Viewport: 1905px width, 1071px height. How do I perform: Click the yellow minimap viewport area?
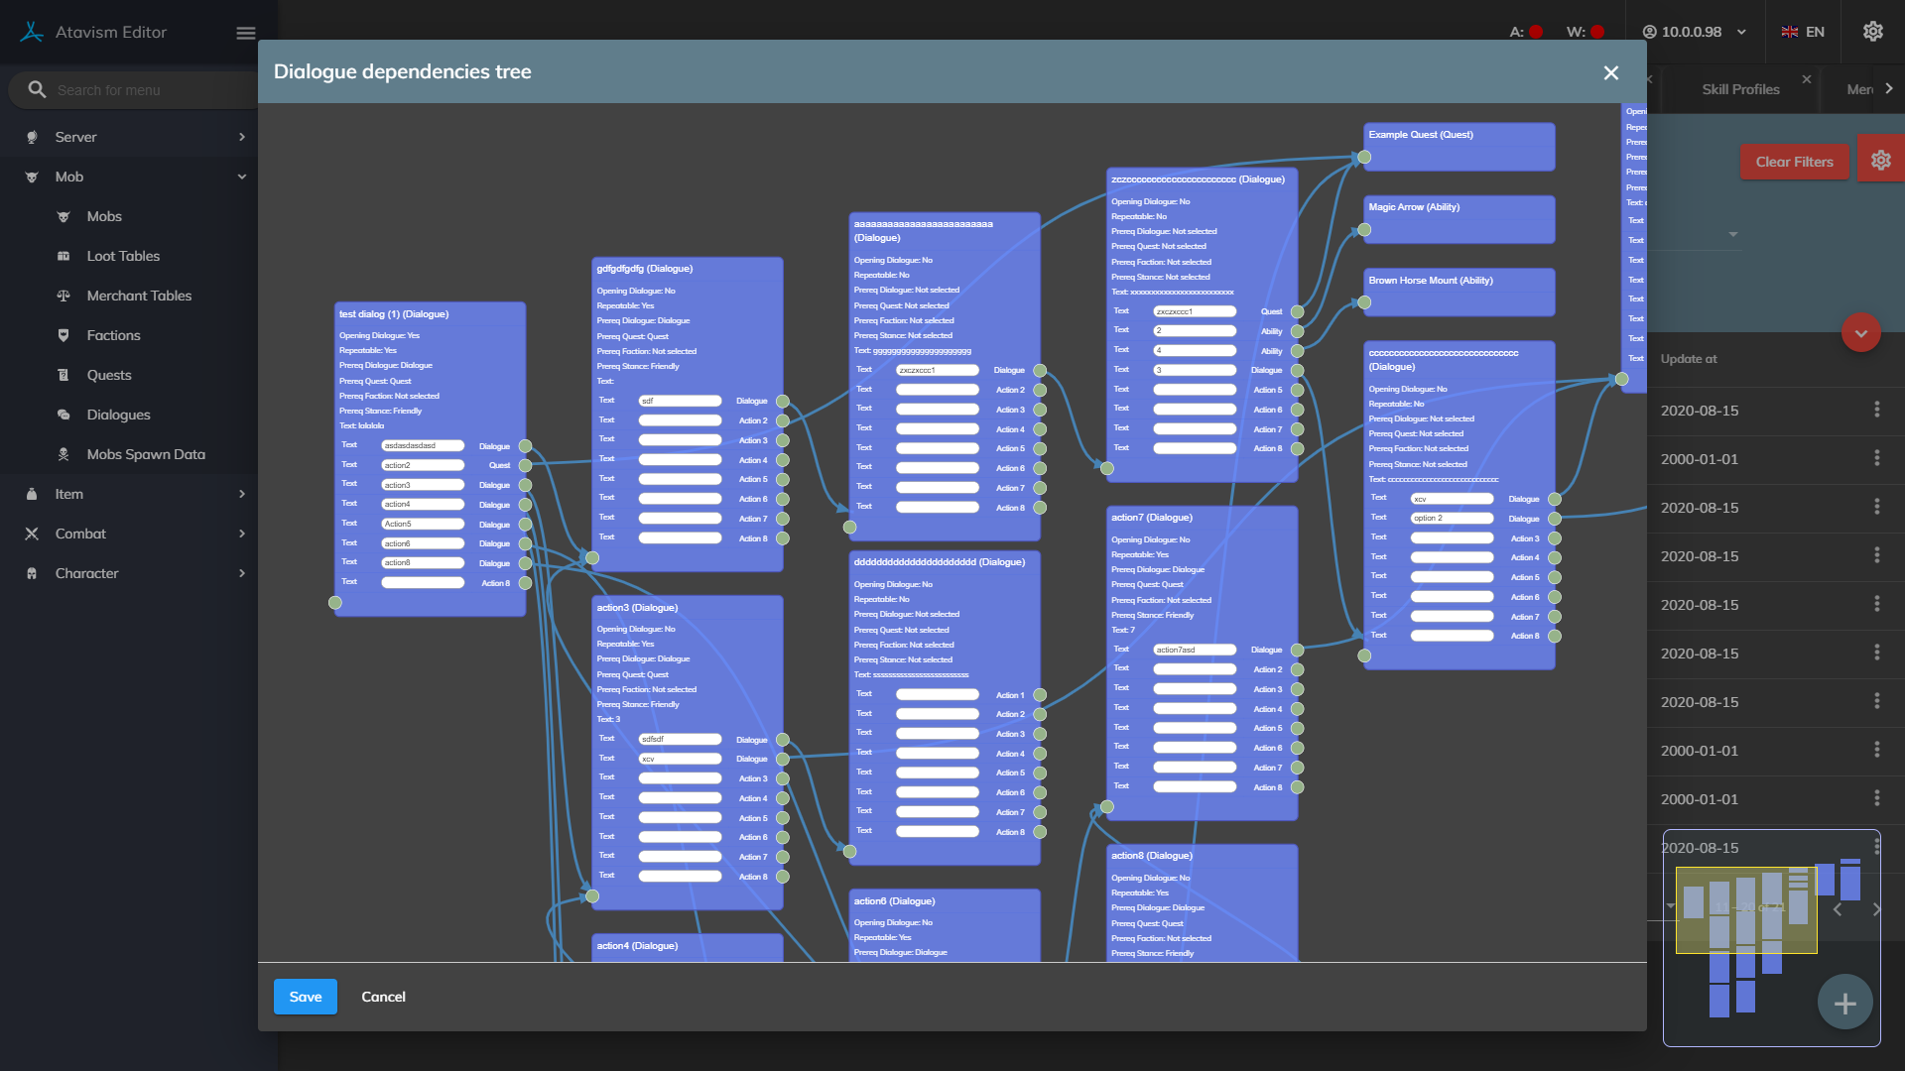tap(1745, 909)
